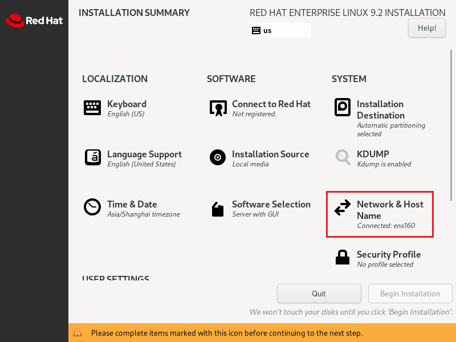
Task: Click 'Not registered.' status text
Action: pos(254,114)
